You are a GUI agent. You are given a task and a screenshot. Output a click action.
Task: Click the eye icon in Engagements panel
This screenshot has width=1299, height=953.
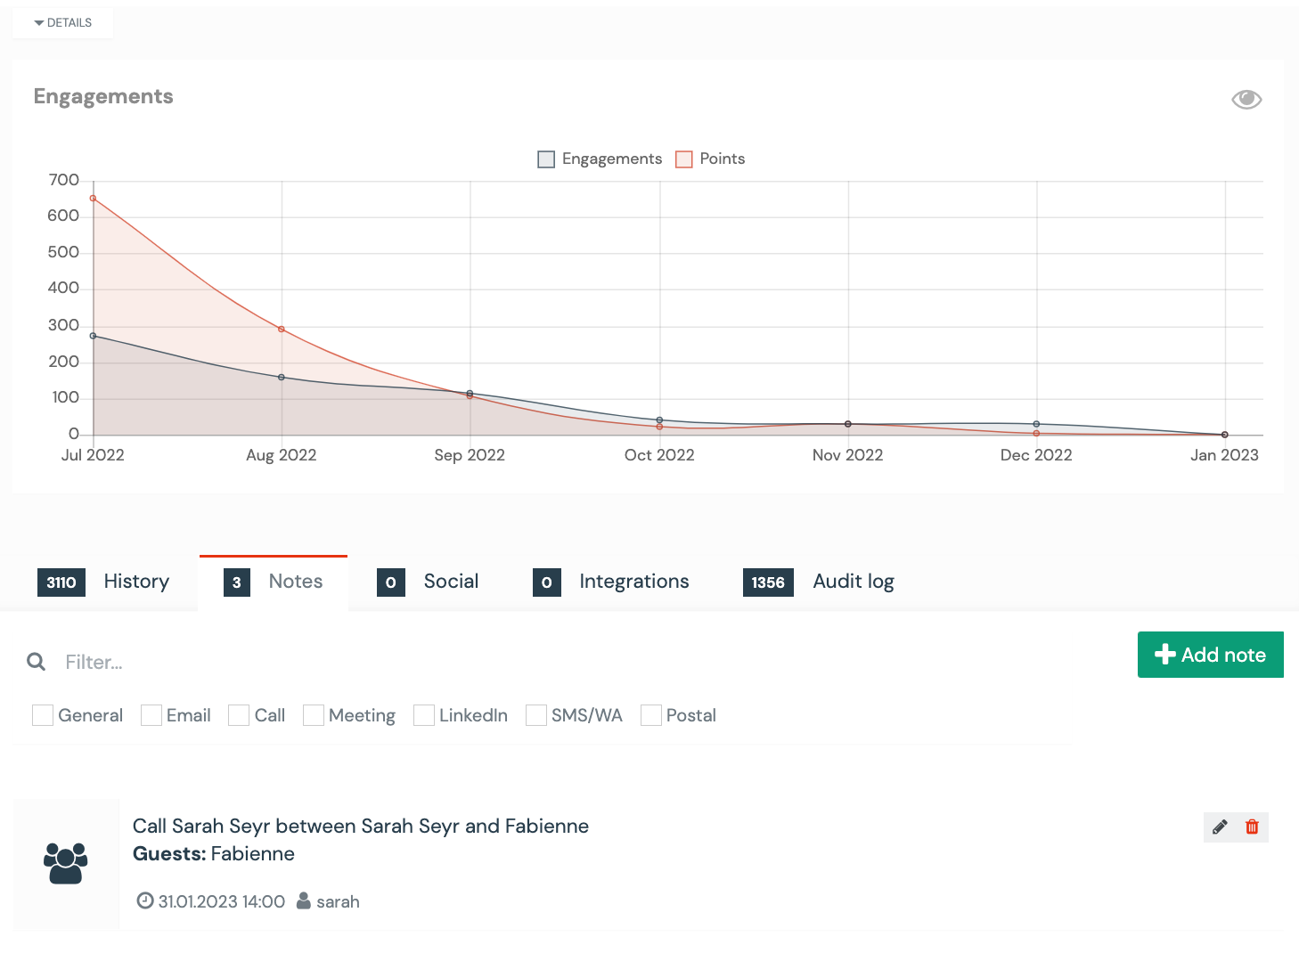1246,99
